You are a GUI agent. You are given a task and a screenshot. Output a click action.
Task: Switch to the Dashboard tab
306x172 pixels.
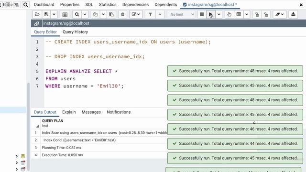[44, 4]
